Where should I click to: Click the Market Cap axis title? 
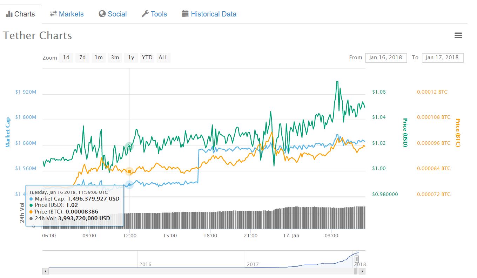7,133
